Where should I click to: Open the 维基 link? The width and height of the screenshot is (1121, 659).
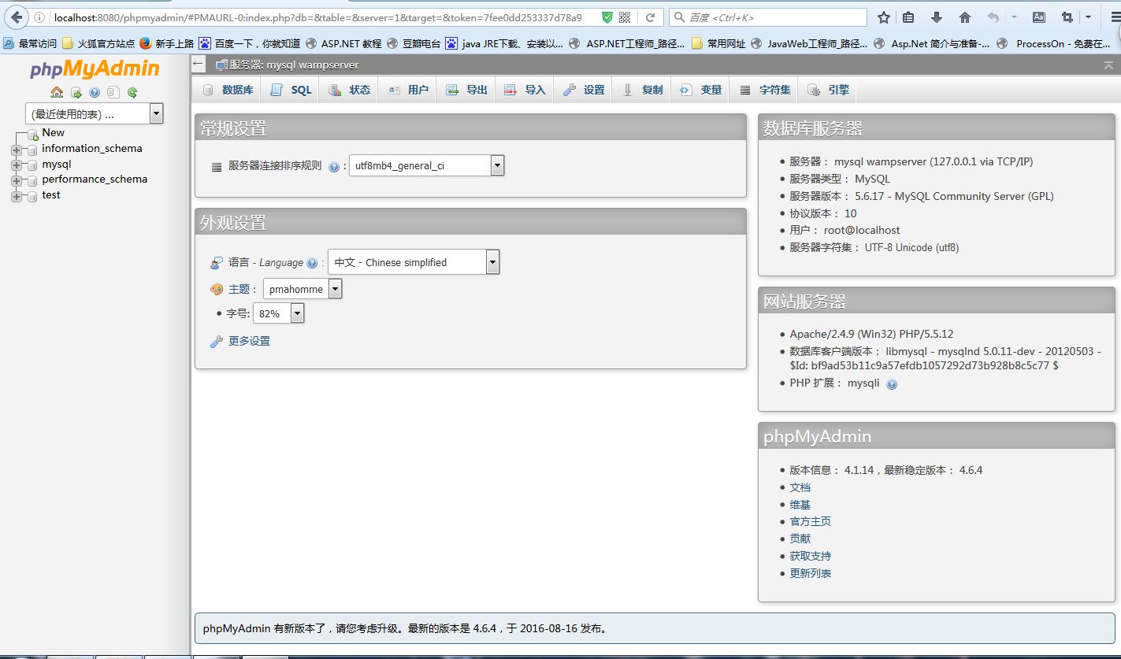point(800,505)
